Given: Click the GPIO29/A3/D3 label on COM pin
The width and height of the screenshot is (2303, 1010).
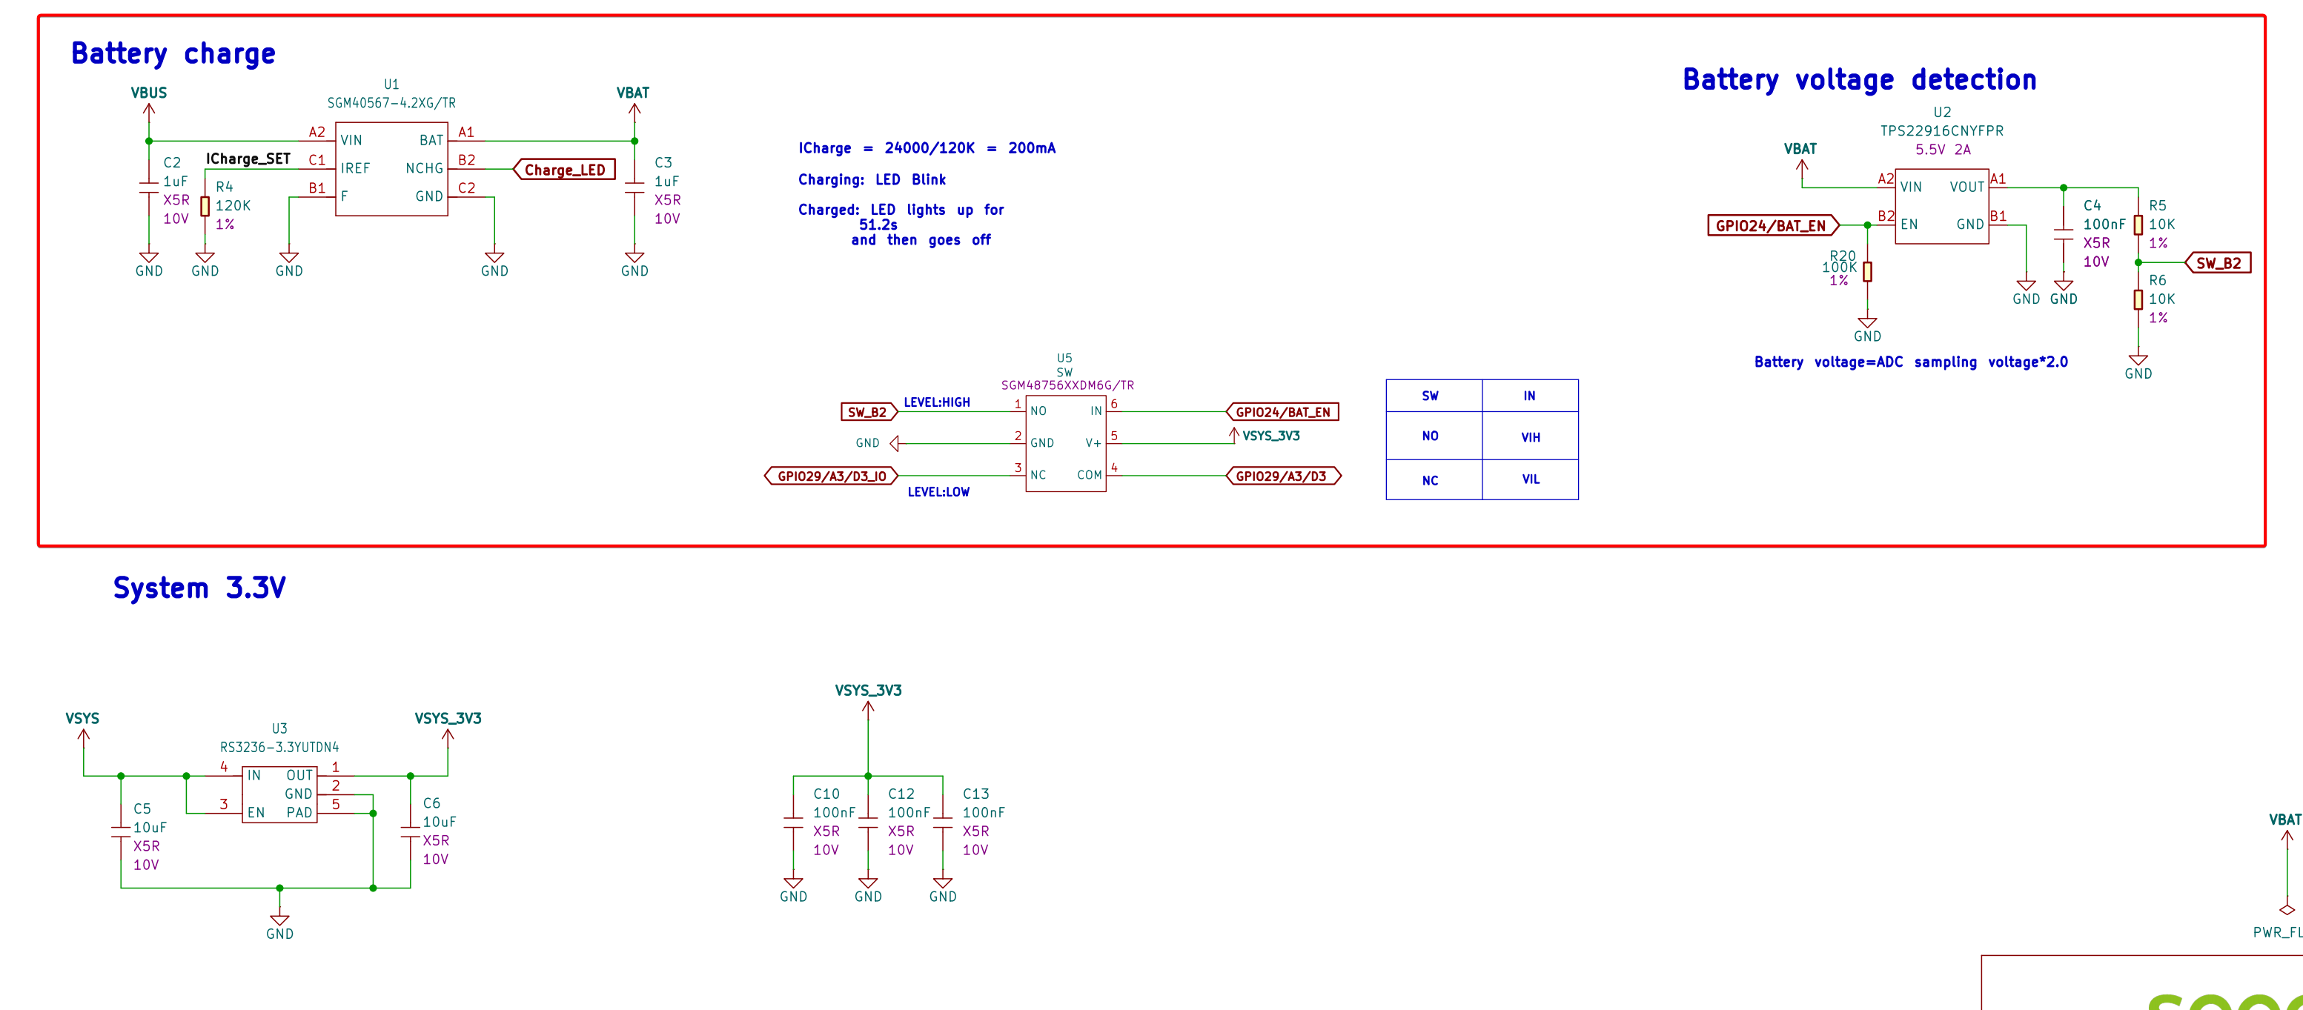Looking at the screenshot, I should coord(1283,476).
